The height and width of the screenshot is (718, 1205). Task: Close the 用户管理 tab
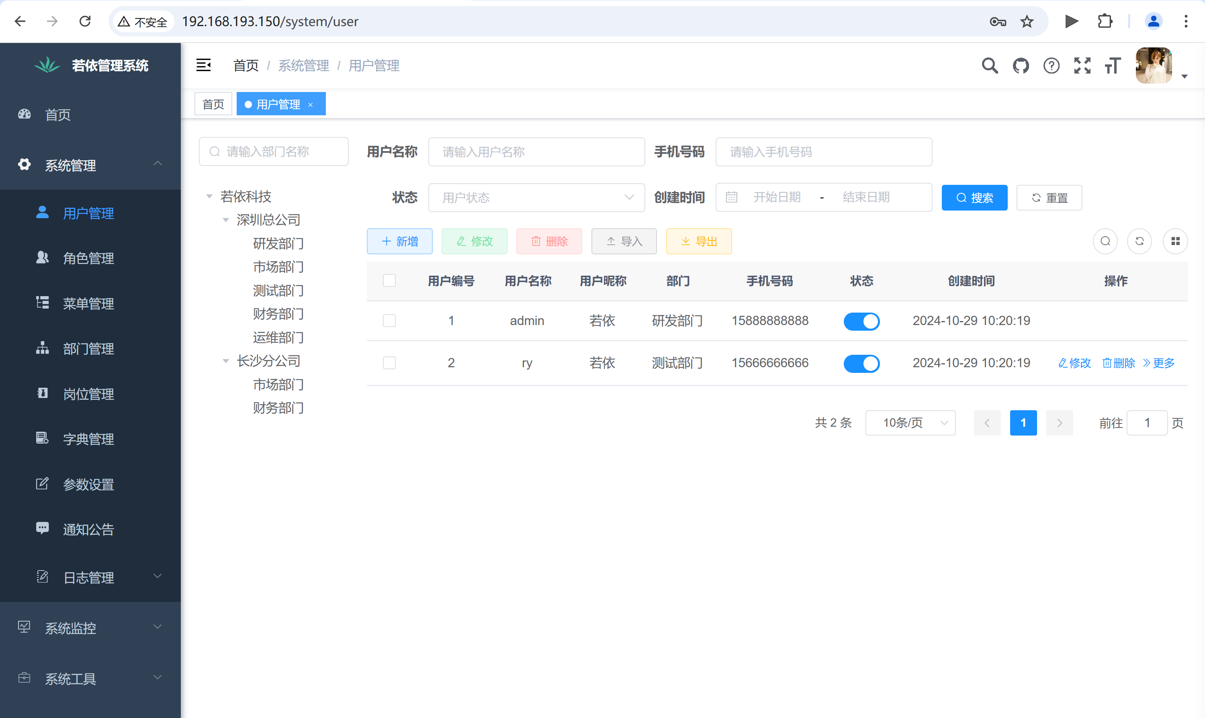tap(311, 104)
